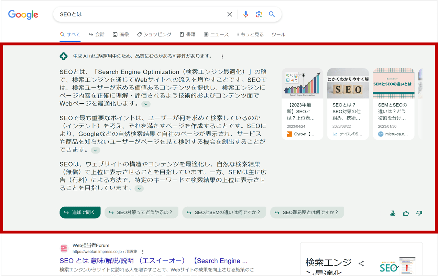Click the Google logo

(x=23, y=15)
